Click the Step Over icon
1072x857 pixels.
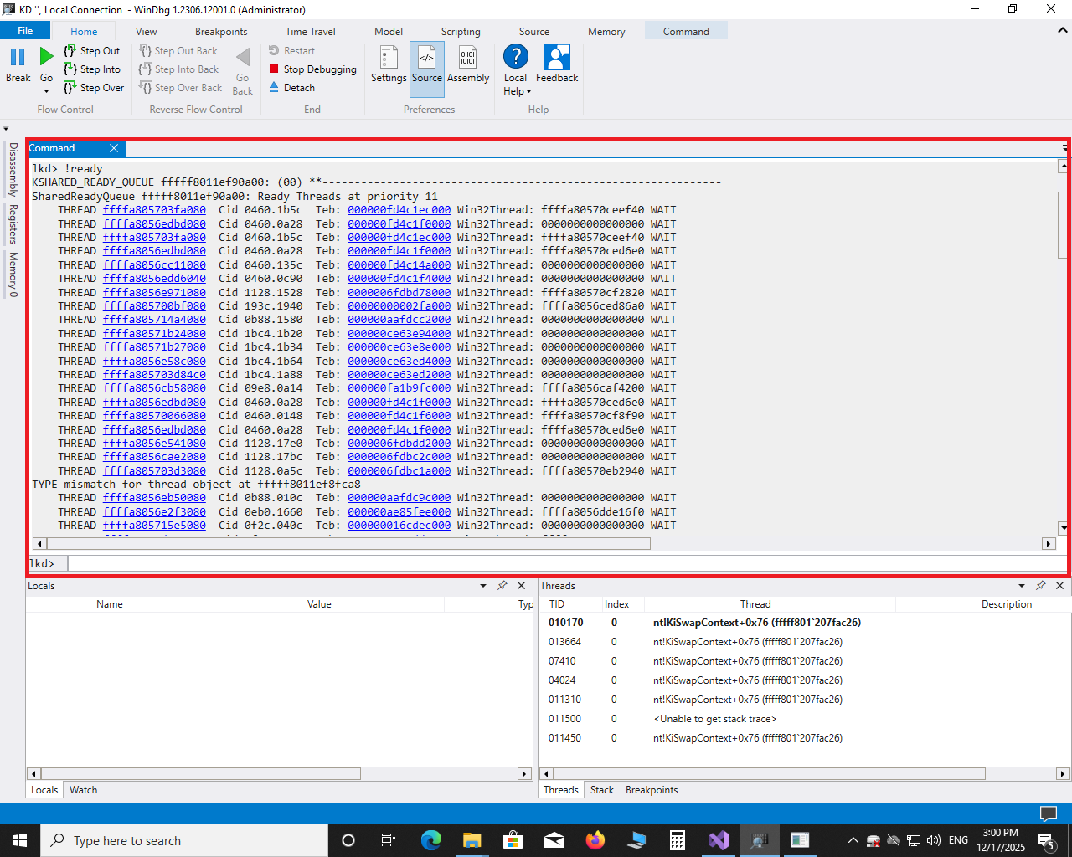[70, 88]
